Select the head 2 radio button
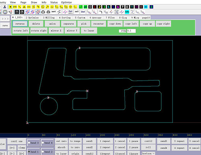Viewport: 201px width, 155px height. pos(43,152)
